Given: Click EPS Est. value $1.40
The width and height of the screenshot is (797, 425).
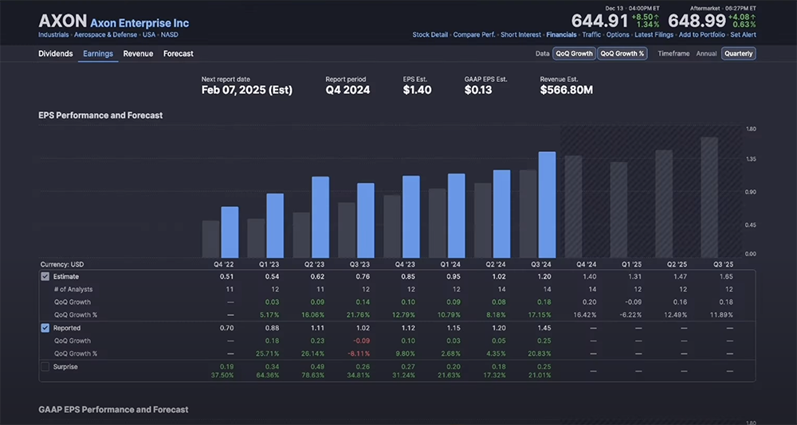Looking at the screenshot, I should [418, 91].
